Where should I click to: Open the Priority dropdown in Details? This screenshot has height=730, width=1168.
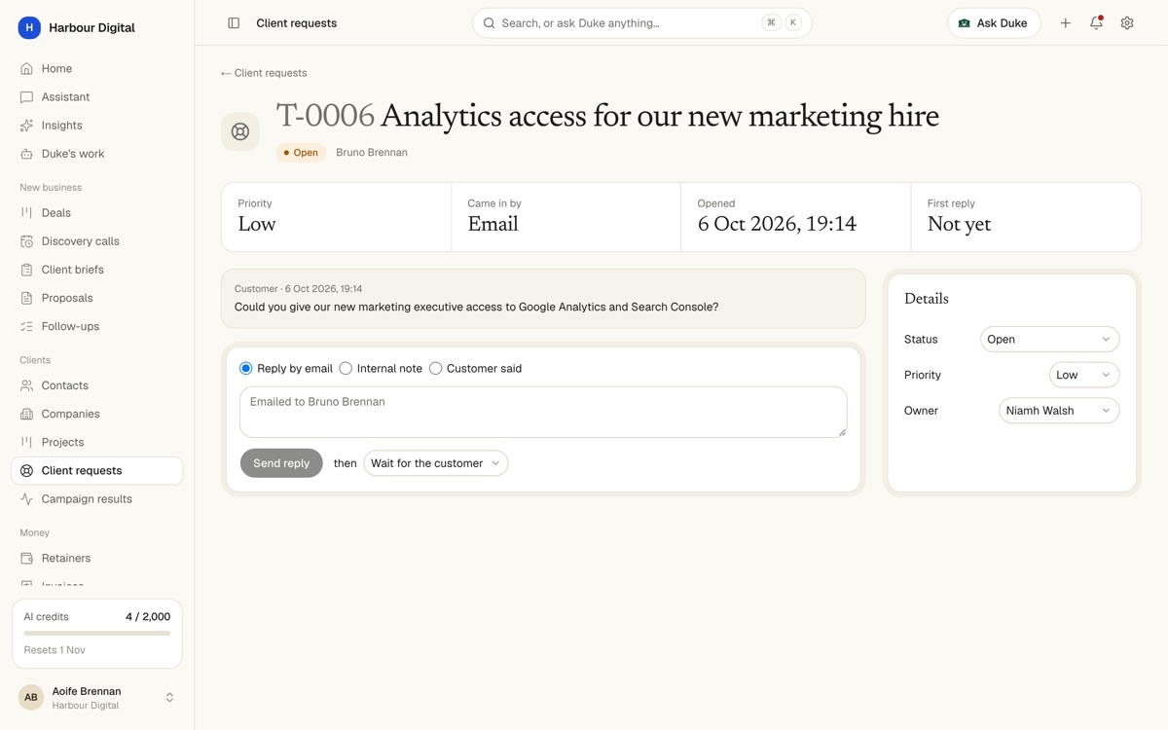tap(1084, 376)
